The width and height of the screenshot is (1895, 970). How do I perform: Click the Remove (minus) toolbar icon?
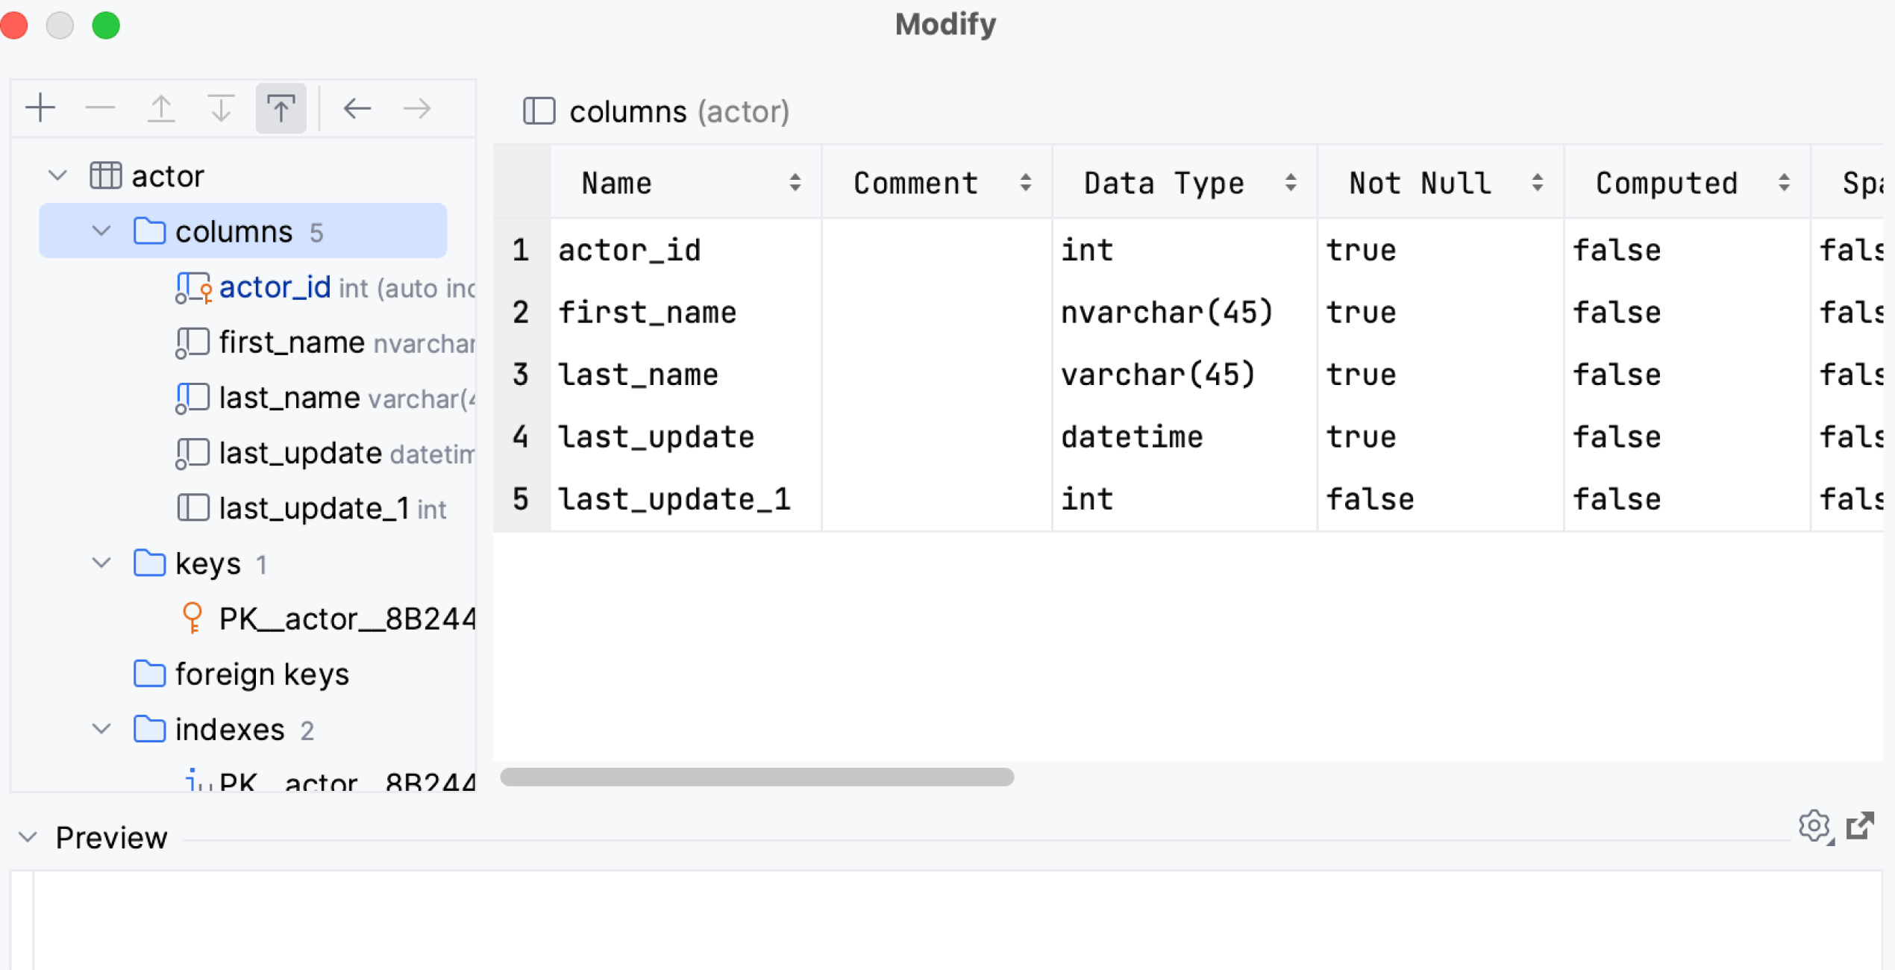[100, 109]
